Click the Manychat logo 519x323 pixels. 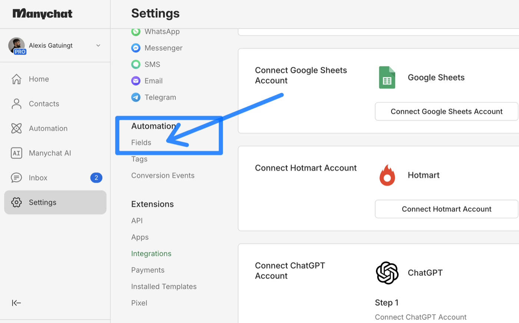click(42, 14)
